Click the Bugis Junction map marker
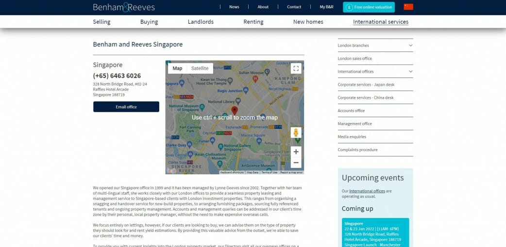The width and height of the screenshot is (506, 247). coord(246,91)
